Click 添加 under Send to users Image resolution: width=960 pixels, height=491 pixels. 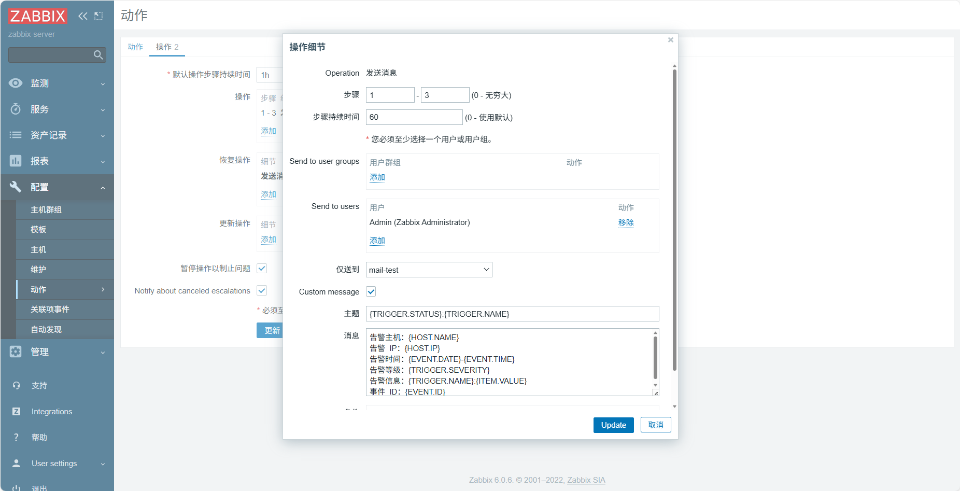(377, 241)
